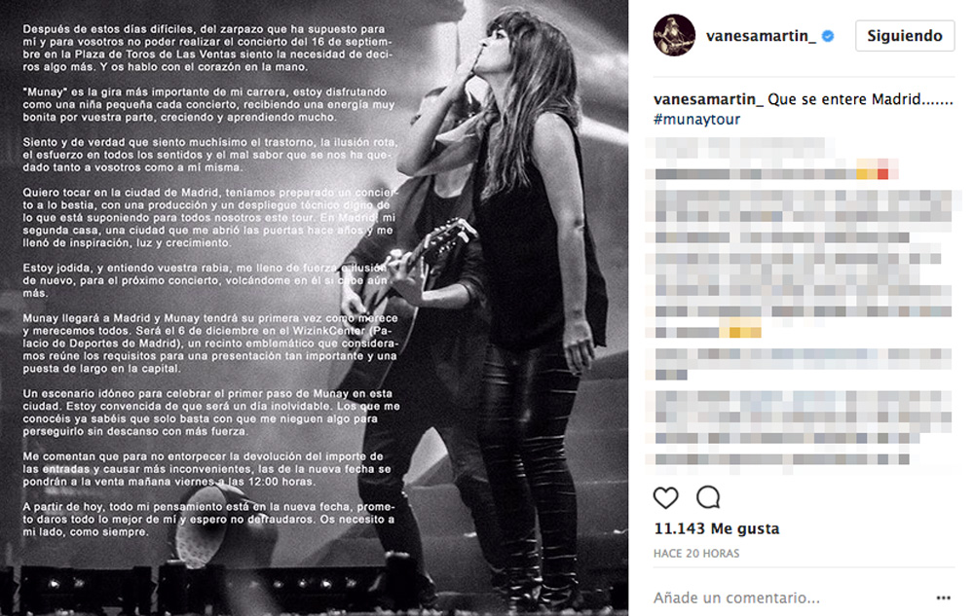Viewport: 974px width, 616px height.
Task: Open the #munaytour hashtag
Action: tap(696, 119)
